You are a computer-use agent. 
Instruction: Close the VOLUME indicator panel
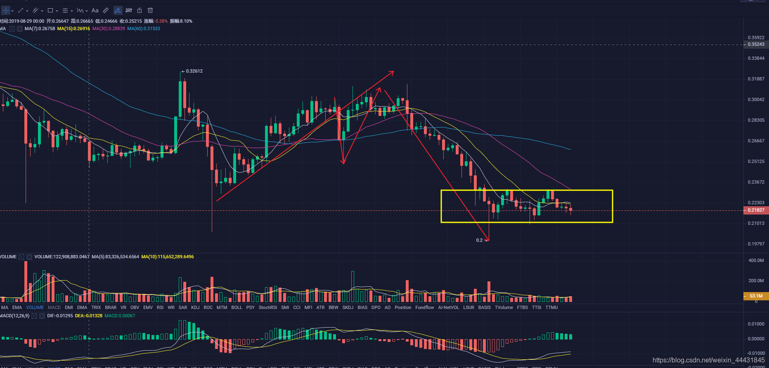pos(29,257)
